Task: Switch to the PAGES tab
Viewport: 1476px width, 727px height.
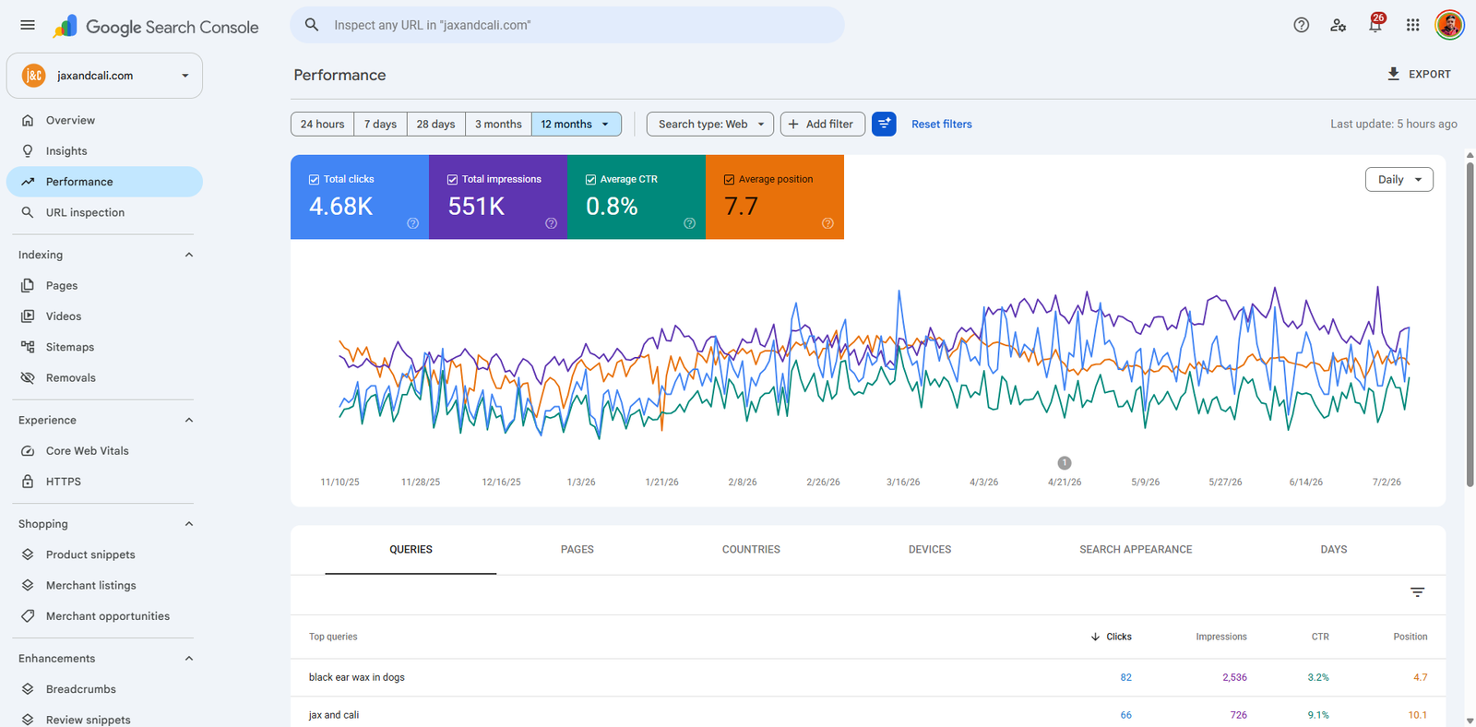Action: [577, 549]
